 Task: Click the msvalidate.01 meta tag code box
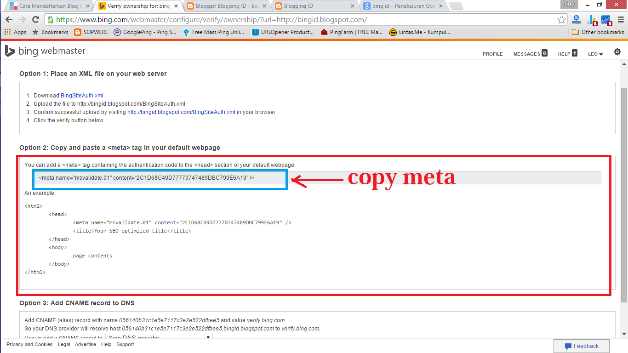(x=317, y=177)
